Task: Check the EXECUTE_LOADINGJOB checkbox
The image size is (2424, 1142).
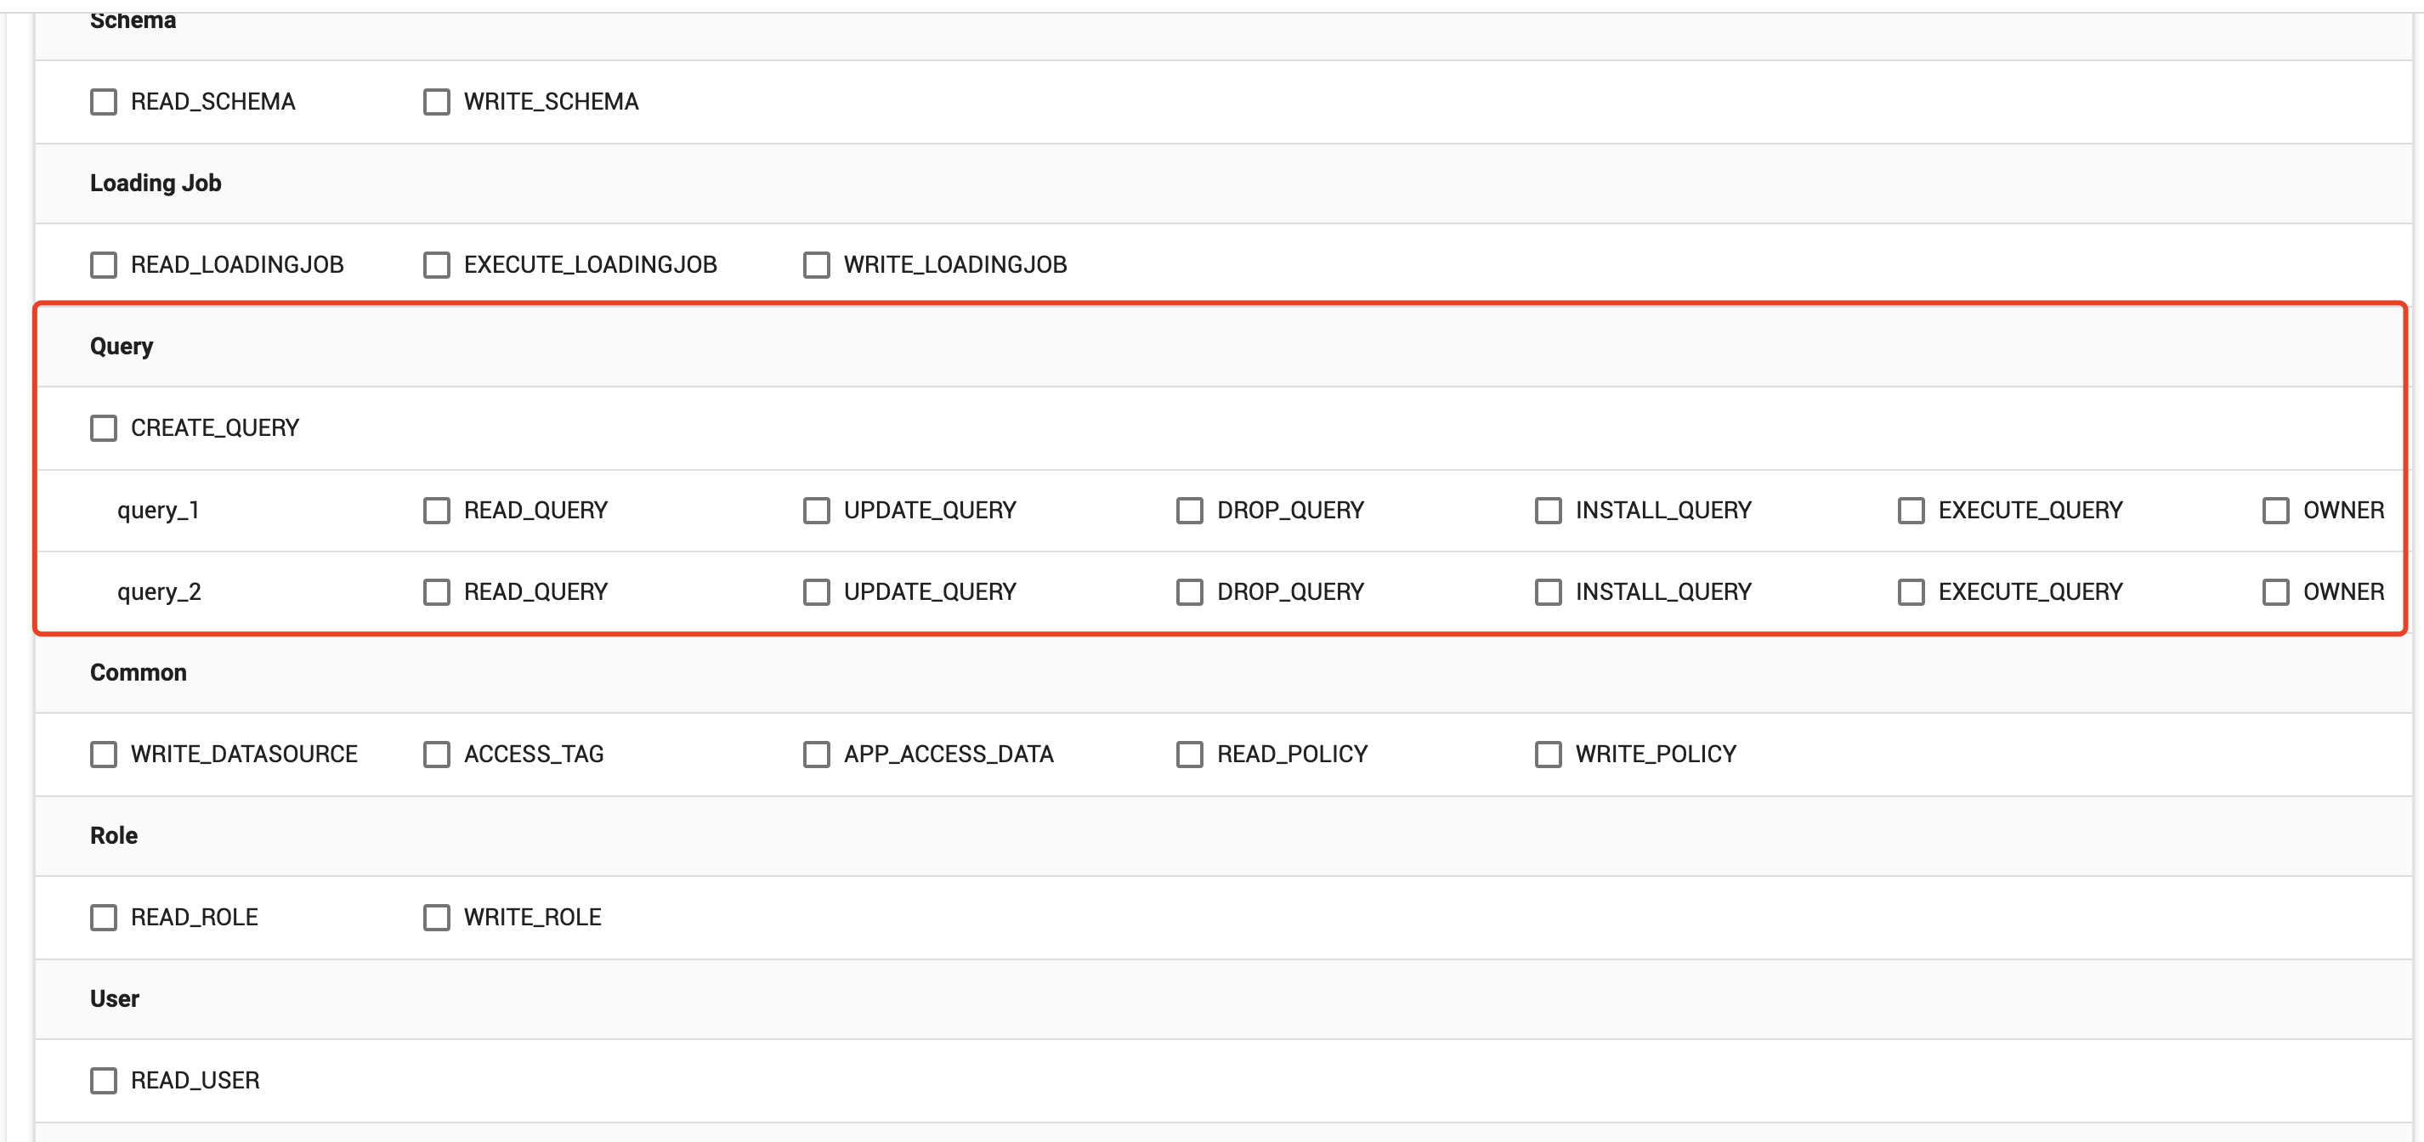Action: point(435,264)
